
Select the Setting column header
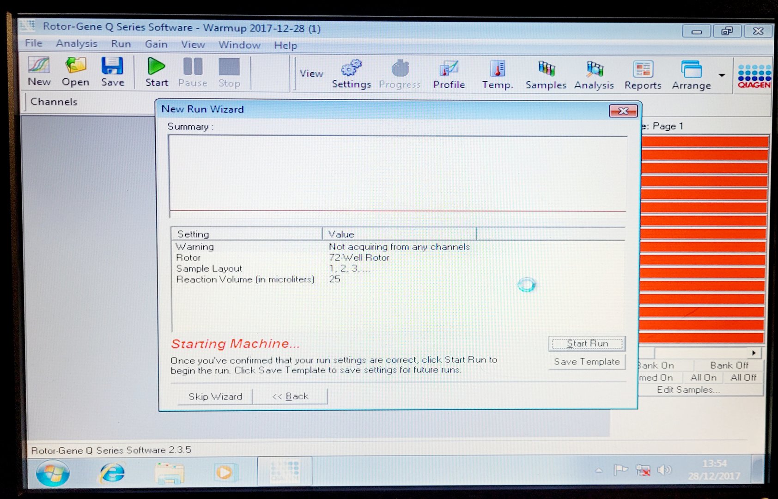247,234
